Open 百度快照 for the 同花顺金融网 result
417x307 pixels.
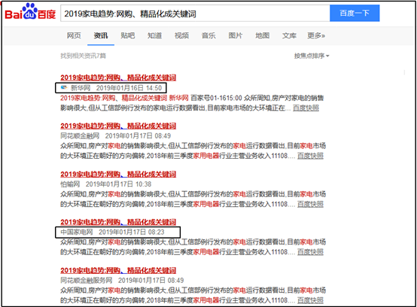click(x=310, y=156)
